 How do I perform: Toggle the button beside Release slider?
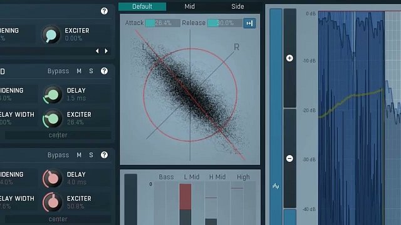tap(249, 23)
